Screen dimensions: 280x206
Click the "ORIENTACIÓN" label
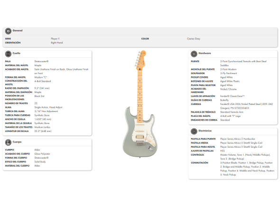point(13,43)
